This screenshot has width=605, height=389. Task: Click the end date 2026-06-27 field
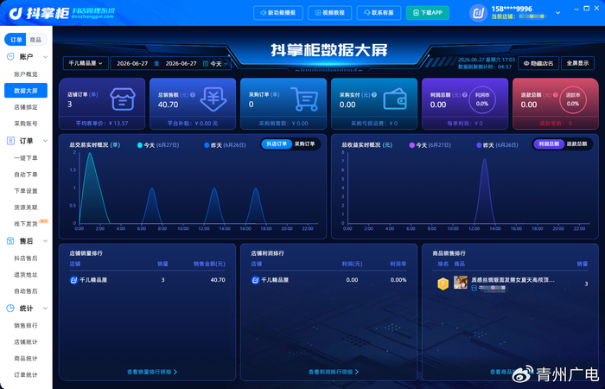click(x=181, y=63)
